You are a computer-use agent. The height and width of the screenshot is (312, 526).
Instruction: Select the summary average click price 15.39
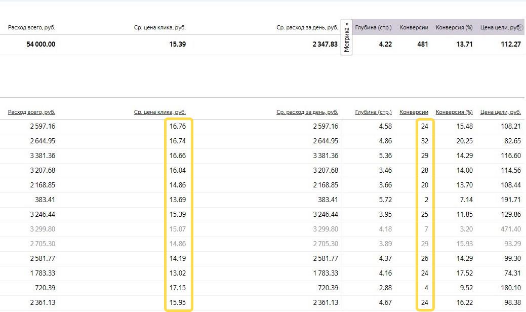pos(178,45)
